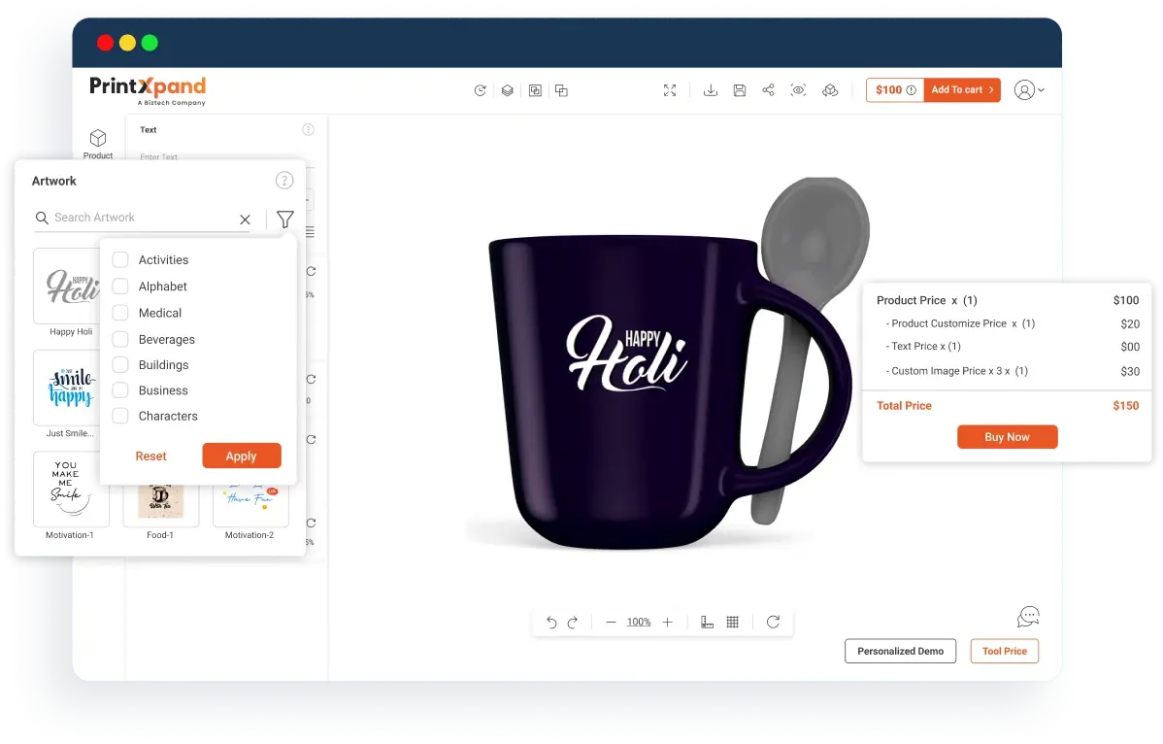Image resolution: width=1163 pixels, height=744 pixels.
Task: Tick the Characters filter checkbox
Action: [x=120, y=416]
